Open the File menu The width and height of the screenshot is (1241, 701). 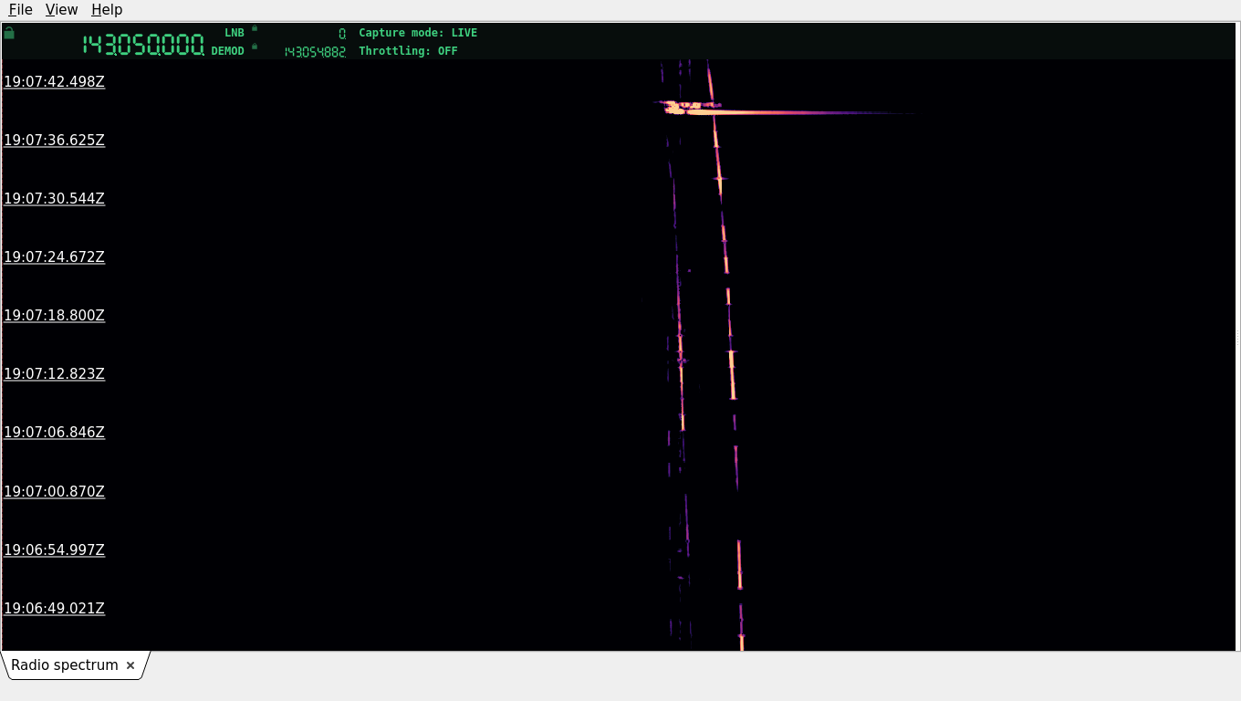(20, 9)
